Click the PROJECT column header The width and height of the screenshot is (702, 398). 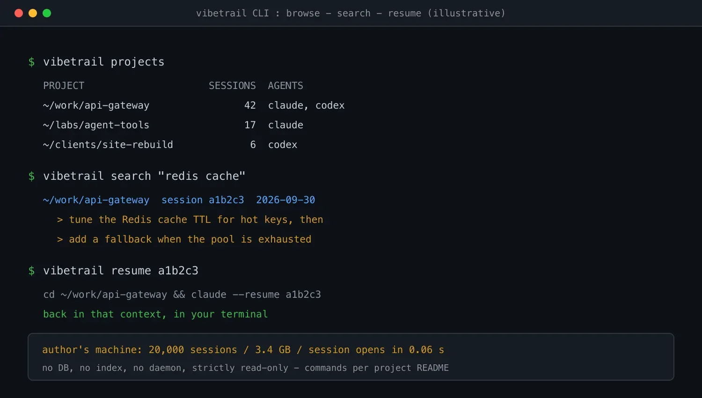[64, 86]
